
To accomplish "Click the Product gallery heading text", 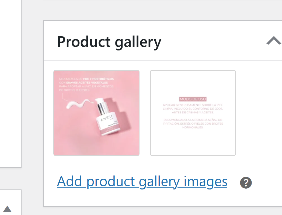I will [109, 42].
